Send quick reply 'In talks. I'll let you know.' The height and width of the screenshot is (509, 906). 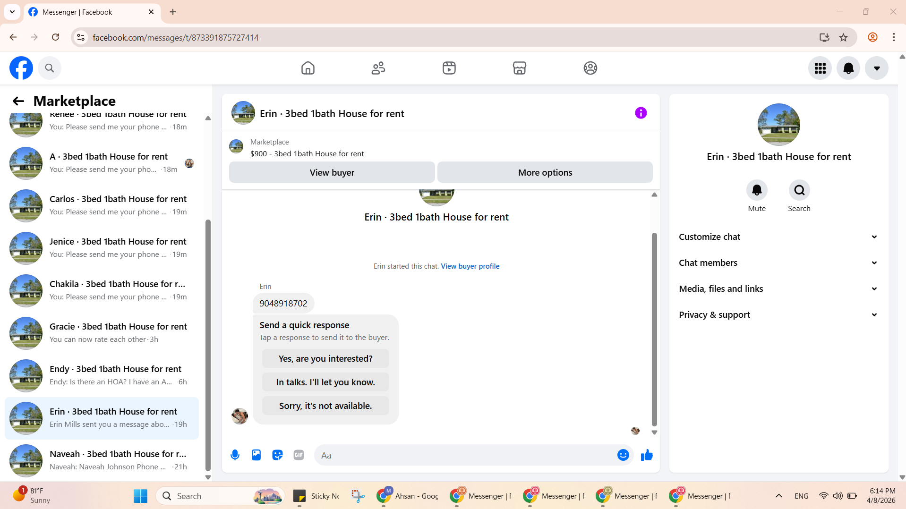click(325, 382)
